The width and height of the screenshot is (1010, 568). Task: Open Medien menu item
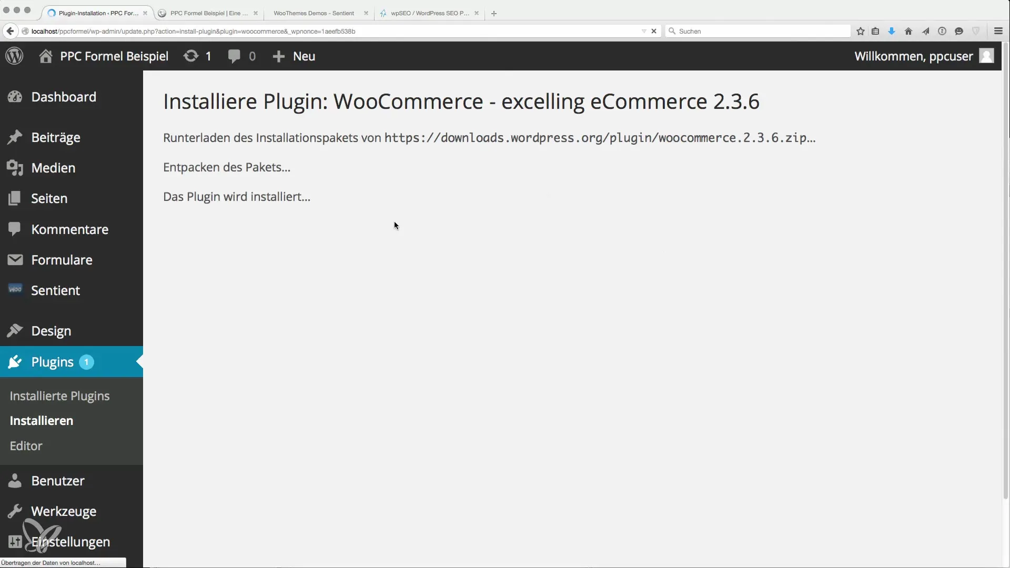[x=72, y=168]
